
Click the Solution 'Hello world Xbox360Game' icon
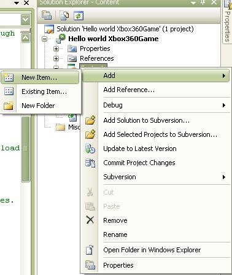click(49, 29)
